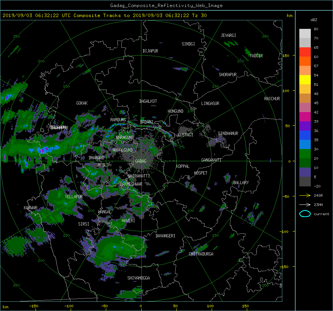Click the yellow 54 dBZ legend swatch
Image resolution: width=333 pixels, height=311 pixels.
pos(305,80)
